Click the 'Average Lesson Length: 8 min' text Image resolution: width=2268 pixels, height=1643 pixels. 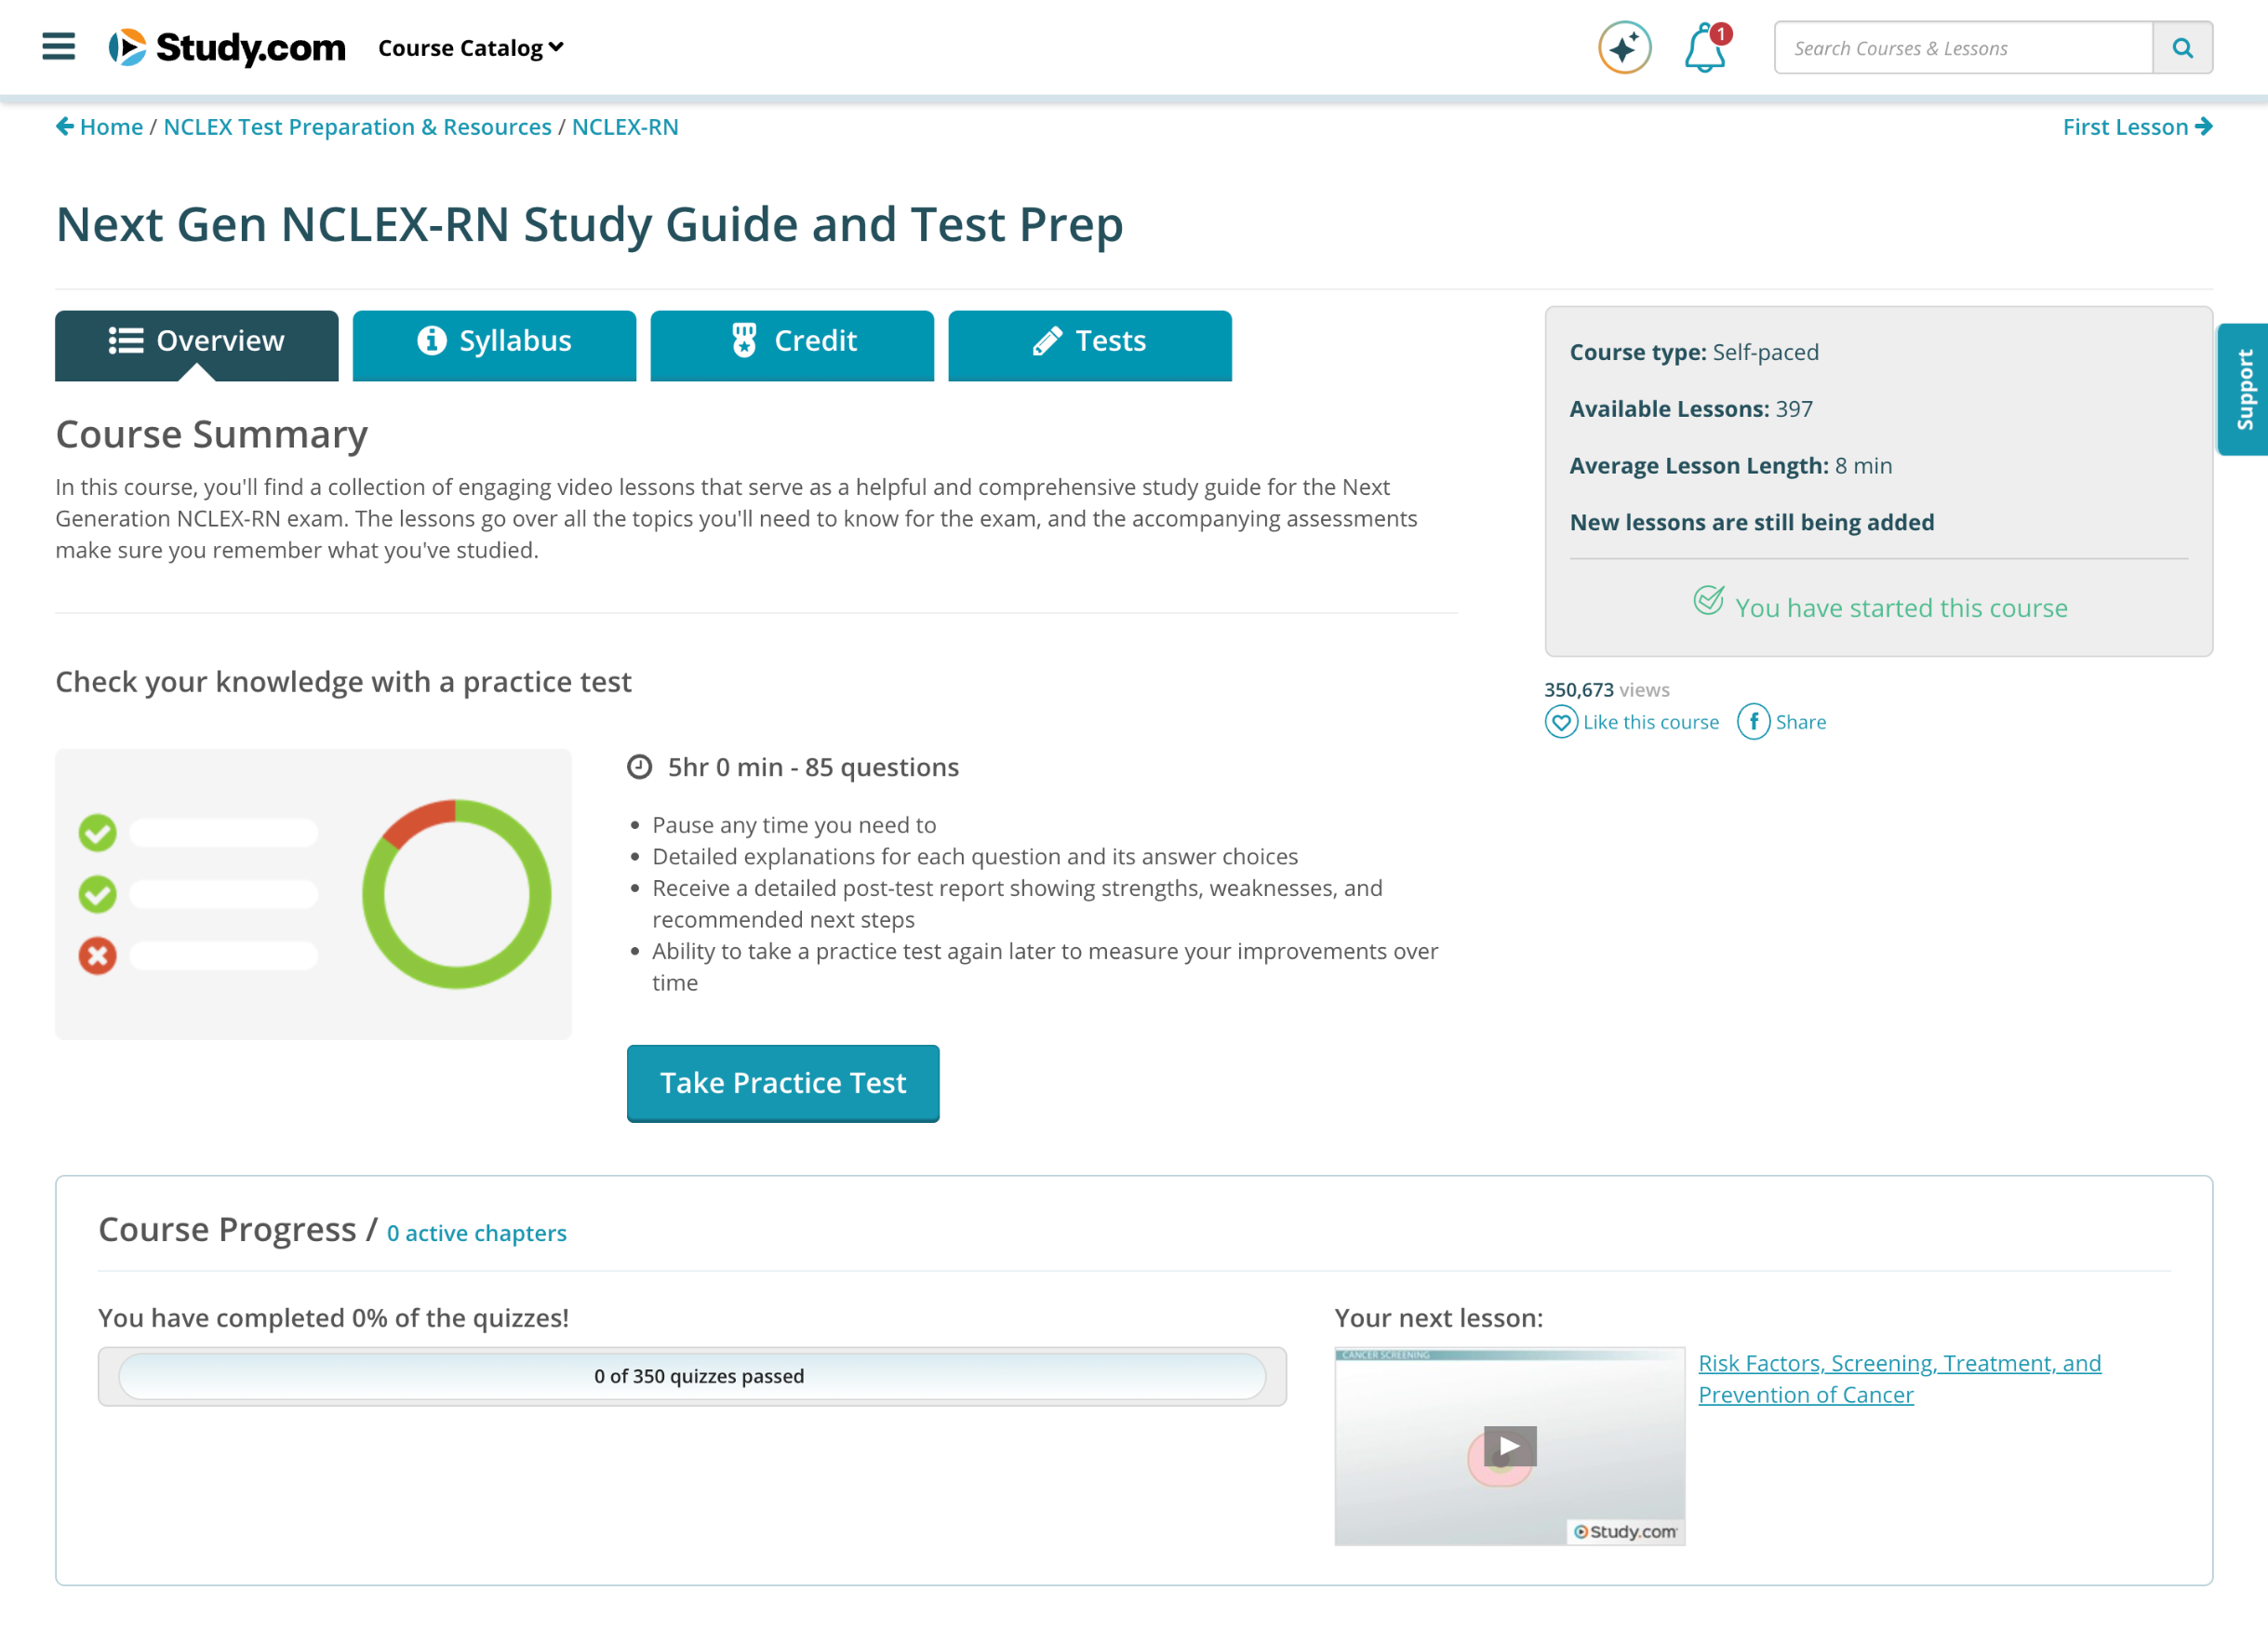[x=1731, y=466]
